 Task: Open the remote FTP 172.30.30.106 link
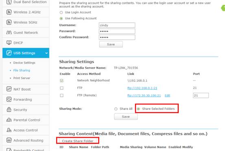(144, 96)
